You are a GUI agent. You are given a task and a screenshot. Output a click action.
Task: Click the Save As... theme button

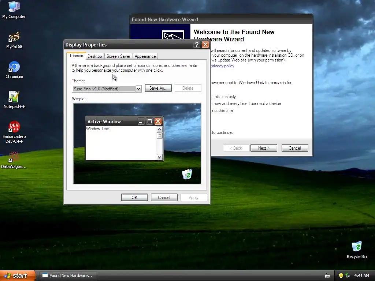click(158, 88)
